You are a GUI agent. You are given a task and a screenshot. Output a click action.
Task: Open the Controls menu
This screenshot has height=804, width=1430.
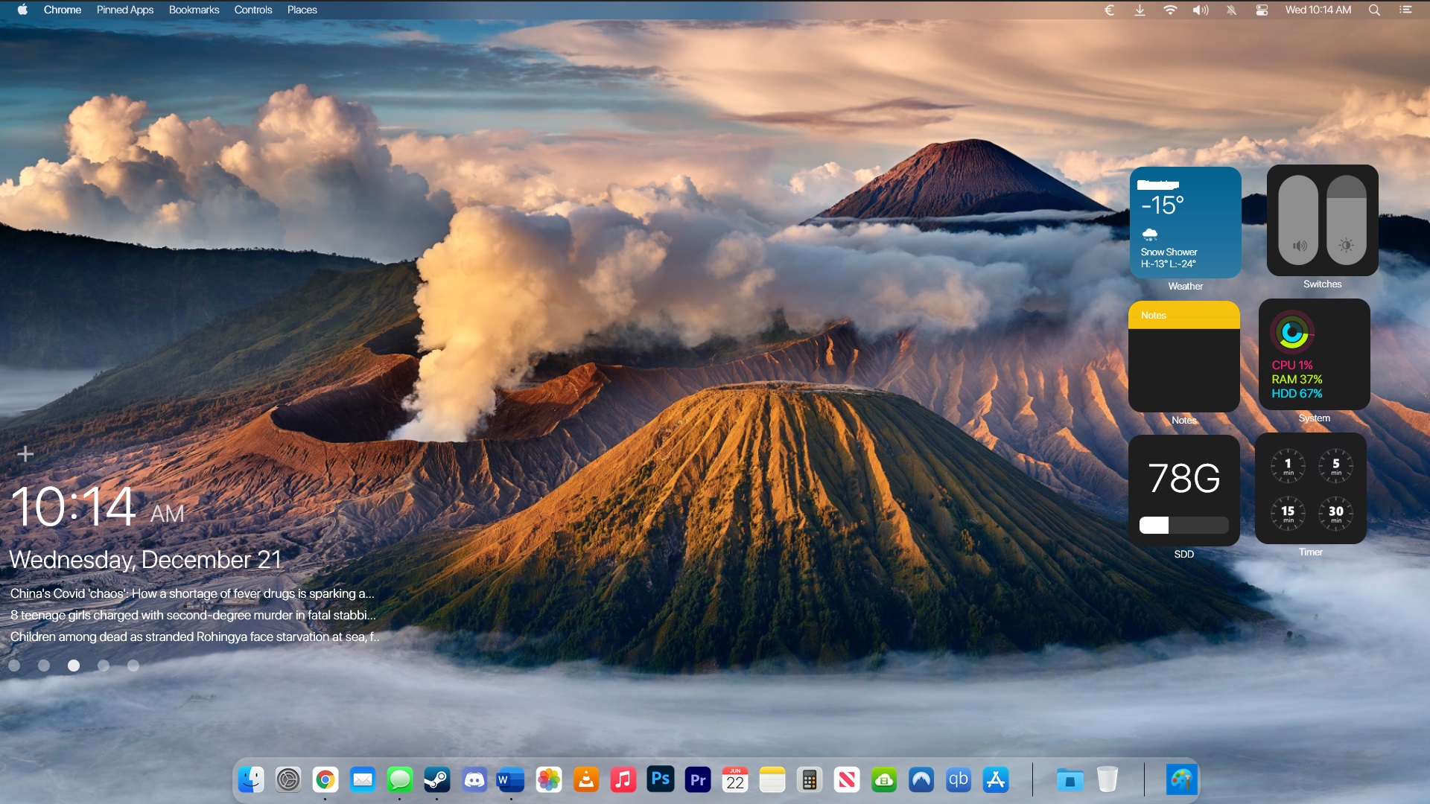point(253,10)
